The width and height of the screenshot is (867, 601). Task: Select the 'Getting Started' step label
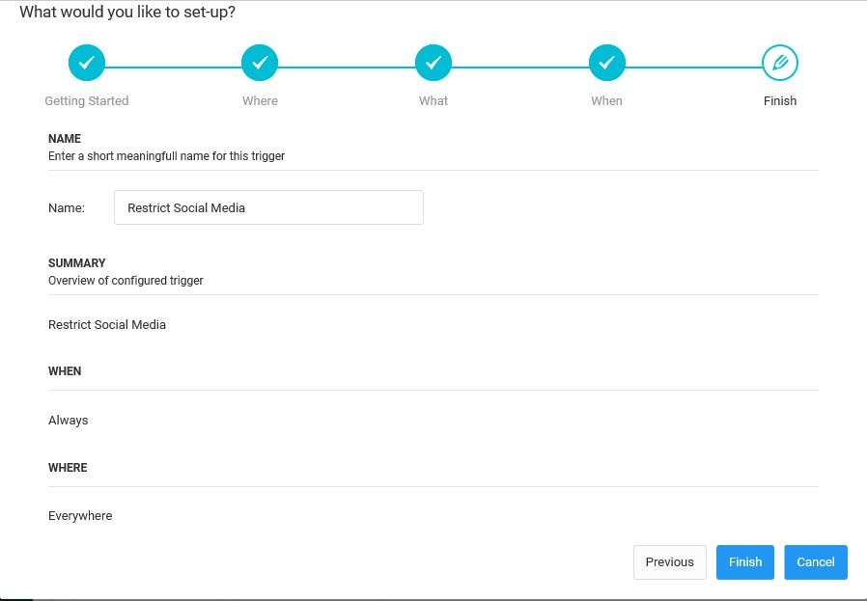[x=86, y=100]
